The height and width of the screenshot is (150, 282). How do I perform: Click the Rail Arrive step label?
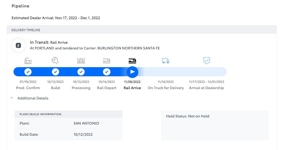tap(132, 88)
